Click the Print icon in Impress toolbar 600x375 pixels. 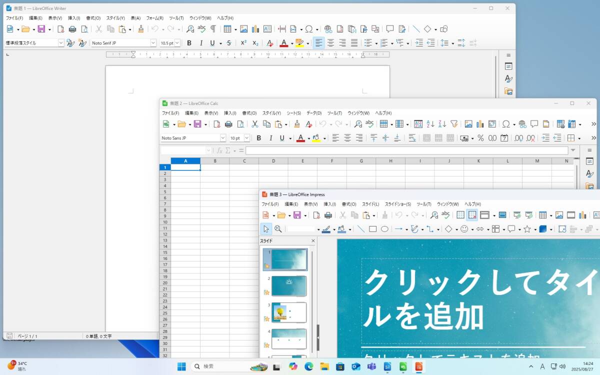pyautogui.click(x=328, y=215)
